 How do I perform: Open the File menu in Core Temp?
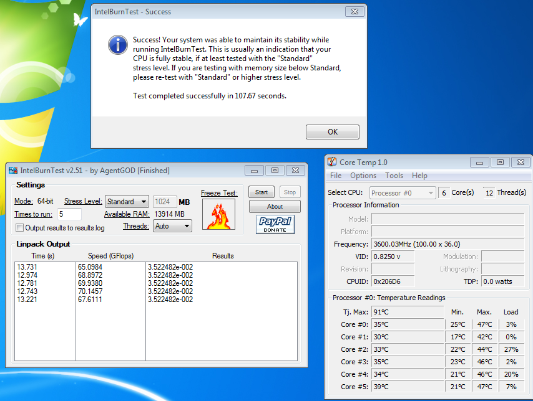click(x=336, y=176)
